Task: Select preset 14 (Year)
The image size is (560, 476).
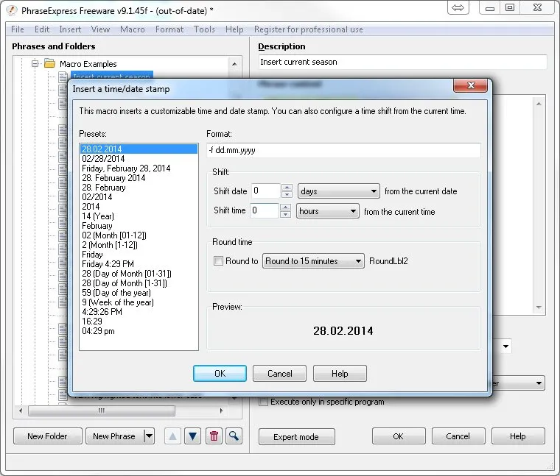Action: [139, 216]
